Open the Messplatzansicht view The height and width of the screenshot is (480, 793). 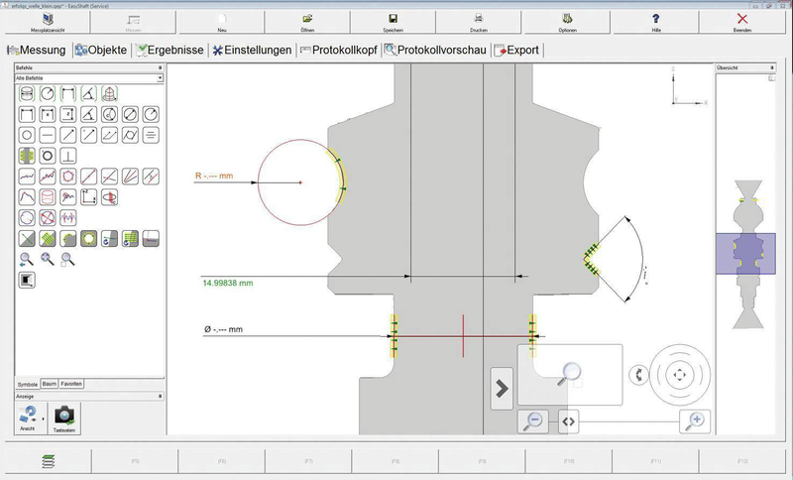(44, 22)
